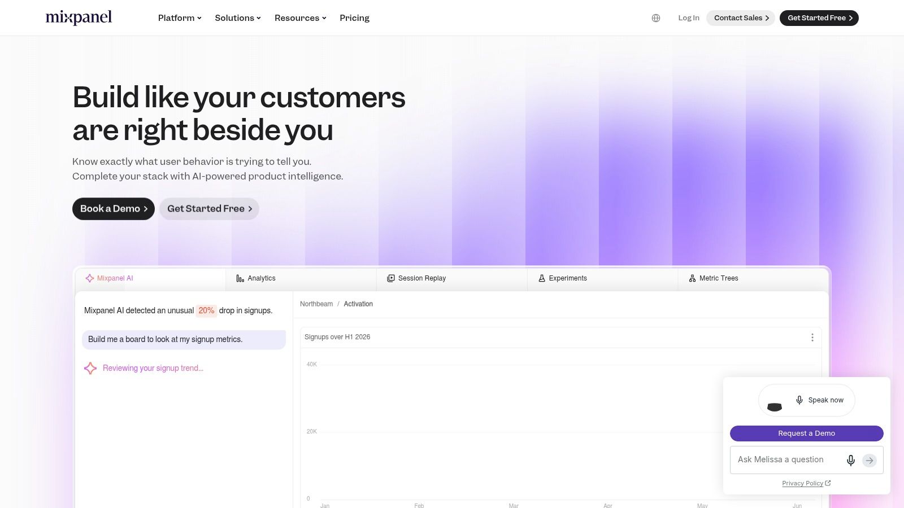Click the Speak now microphone icon
Image resolution: width=904 pixels, height=508 pixels.
pos(799,400)
